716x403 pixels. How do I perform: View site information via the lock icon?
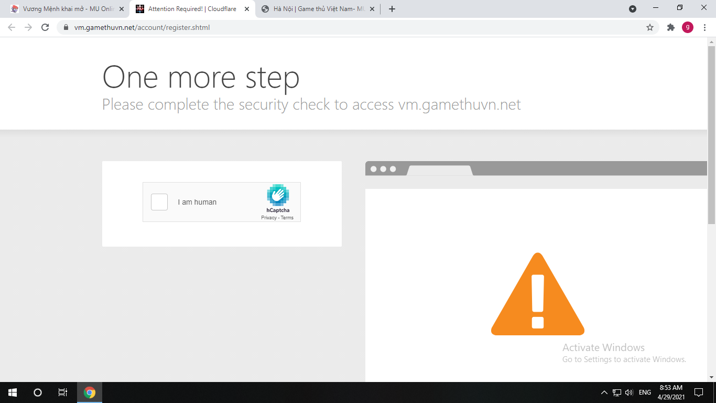pos(66,27)
